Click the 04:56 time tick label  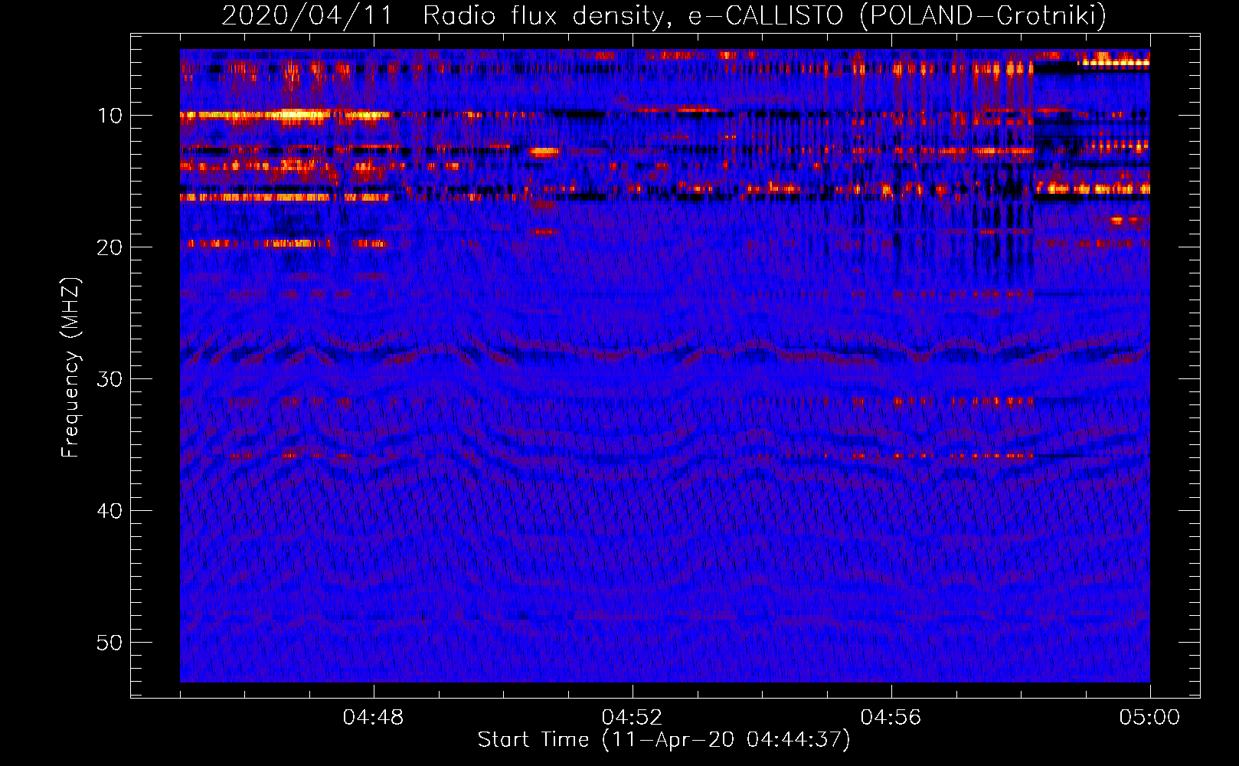[891, 718]
